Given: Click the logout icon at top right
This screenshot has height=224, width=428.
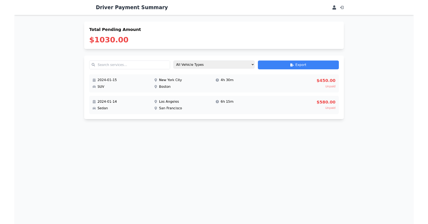Looking at the screenshot, I should point(342,7).
